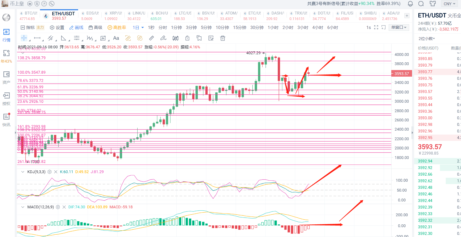Click the phone contact icon in title bar
Image resolution: width=461 pixels, height=237 pixels.
point(52,4)
